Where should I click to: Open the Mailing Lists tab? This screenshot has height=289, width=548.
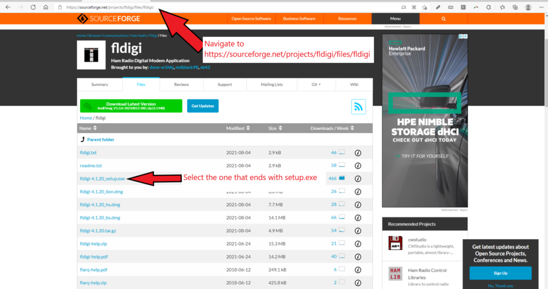point(271,84)
